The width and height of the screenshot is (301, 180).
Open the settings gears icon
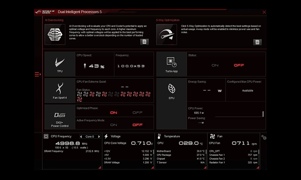click(x=264, y=137)
